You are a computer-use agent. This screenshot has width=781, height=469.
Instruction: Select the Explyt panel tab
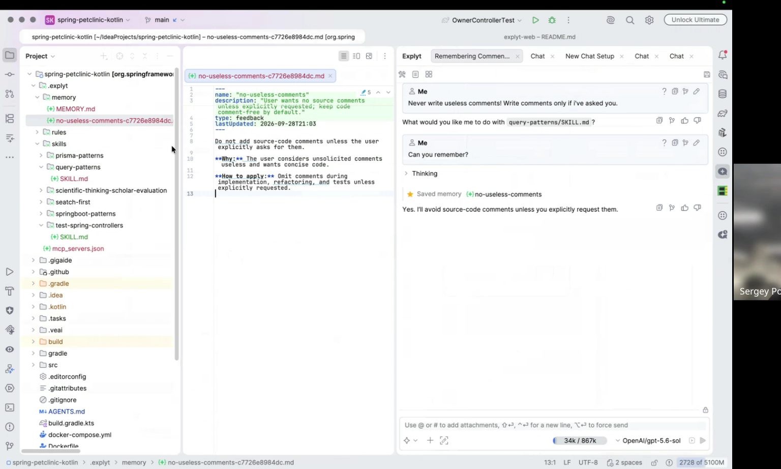(412, 56)
